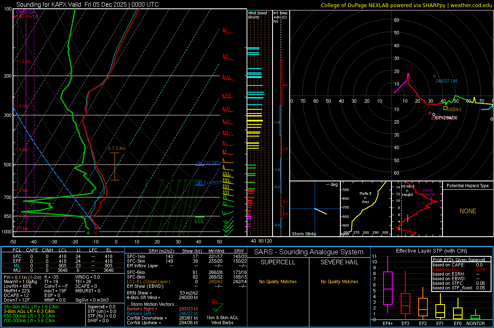Image resolution: width=494 pixels, height=328 pixels.
Task: Select the MU parcel row label
Action: [17, 270]
